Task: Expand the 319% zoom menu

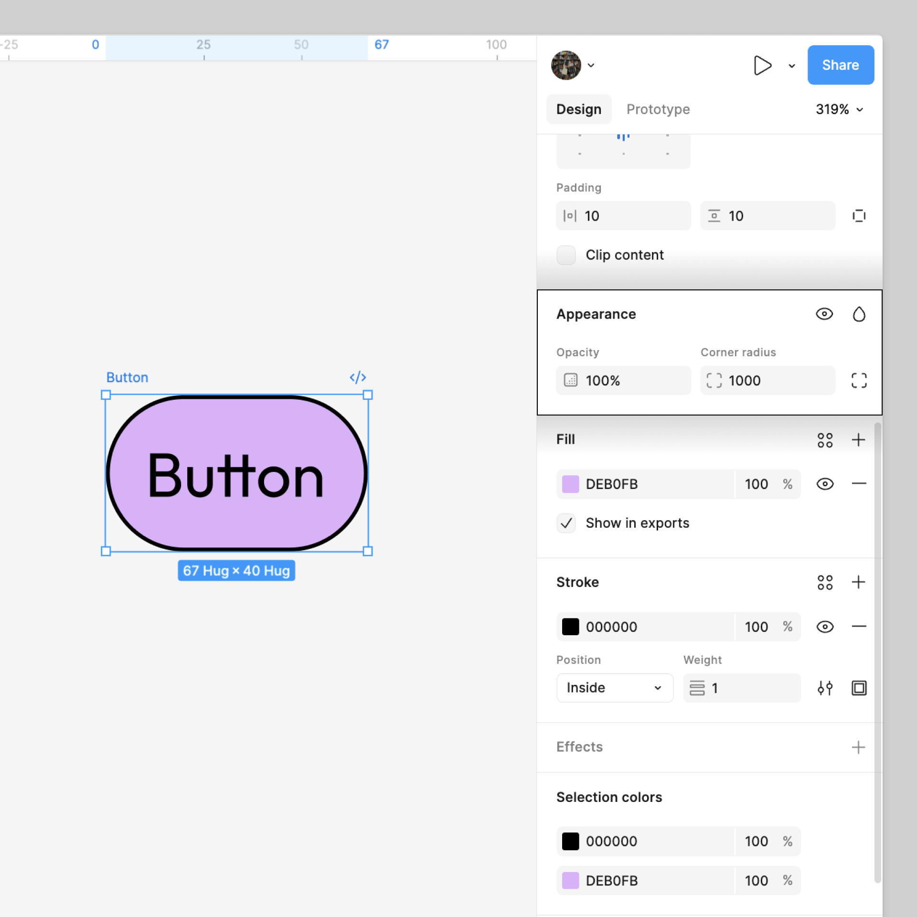Action: pos(839,109)
